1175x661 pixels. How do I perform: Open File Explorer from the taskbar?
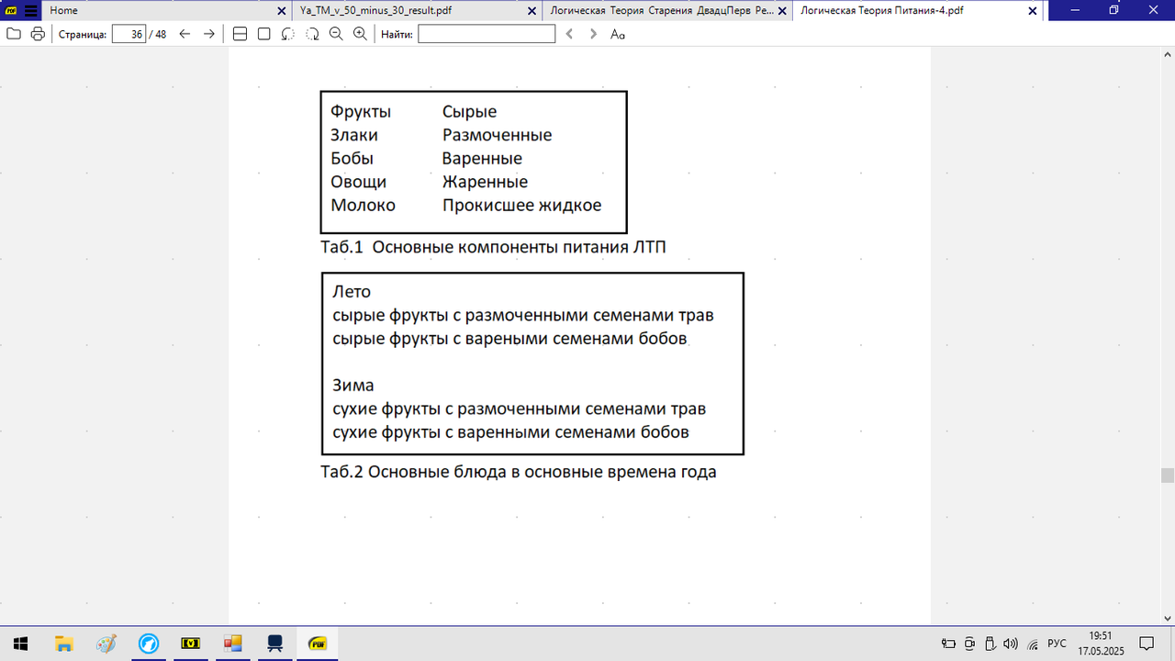[x=63, y=644]
